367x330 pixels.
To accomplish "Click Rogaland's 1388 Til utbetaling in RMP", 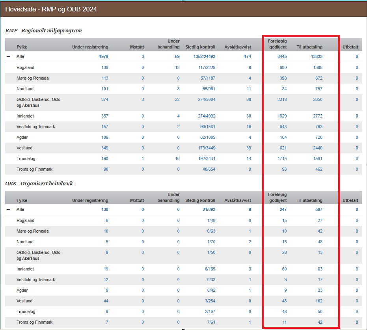I will (316, 68).
